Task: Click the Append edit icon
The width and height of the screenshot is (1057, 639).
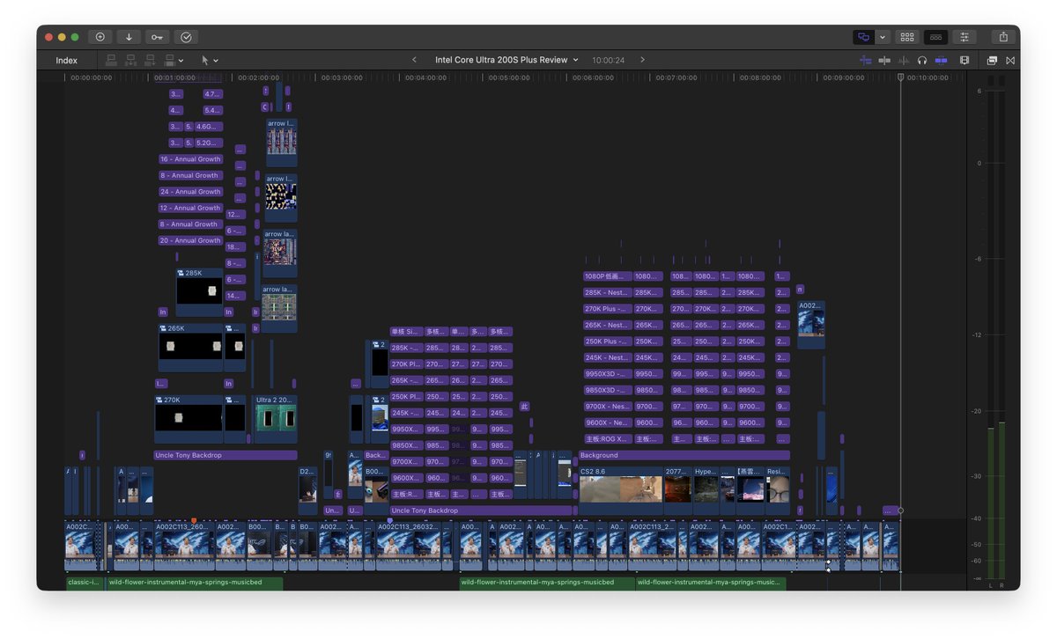Action: click(150, 61)
